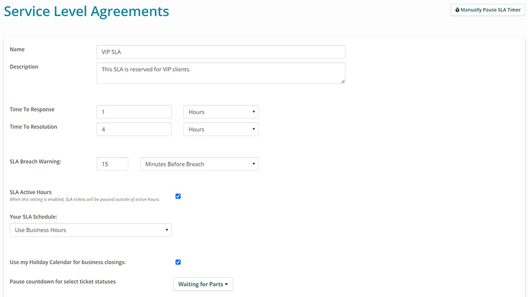Click the Time To Response value field
The width and height of the screenshot is (528, 297).
[x=134, y=112]
